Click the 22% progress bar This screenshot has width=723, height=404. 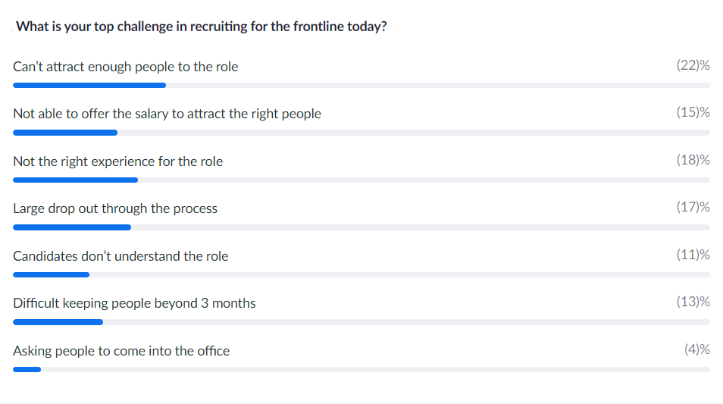(361, 86)
